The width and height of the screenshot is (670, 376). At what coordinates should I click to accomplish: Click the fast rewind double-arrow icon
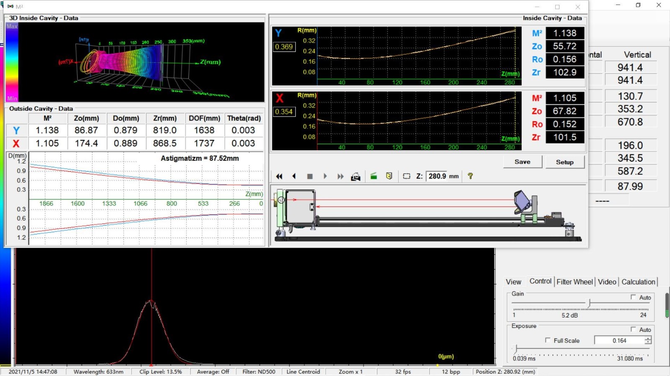point(279,176)
